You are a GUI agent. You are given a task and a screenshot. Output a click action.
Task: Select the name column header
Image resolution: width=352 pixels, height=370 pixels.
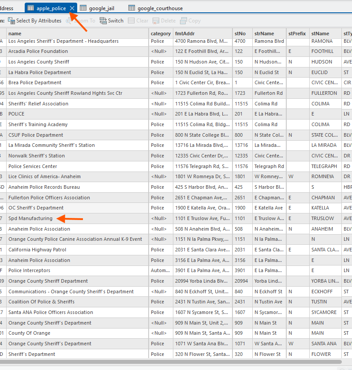pyautogui.click(x=77, y=34)
